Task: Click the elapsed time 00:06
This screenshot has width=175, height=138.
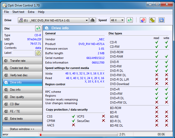Action: coord(161,134)
